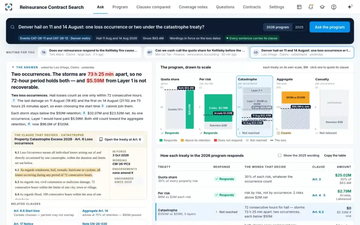The image size is (360, 225).
Task: Click the LO avatar for Luis Ortega
Action: pyautogui.click(x=256, y=52)
